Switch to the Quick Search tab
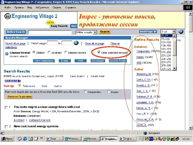Viewport: 193px width, 145px height. 74,26
